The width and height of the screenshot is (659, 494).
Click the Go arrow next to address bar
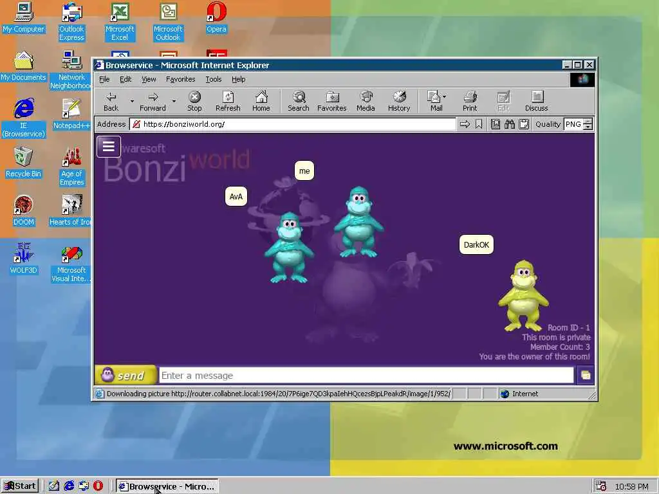click(465, 124)
